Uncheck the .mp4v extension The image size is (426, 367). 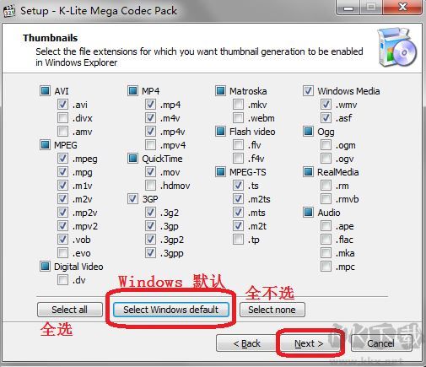tap(150, 132)
